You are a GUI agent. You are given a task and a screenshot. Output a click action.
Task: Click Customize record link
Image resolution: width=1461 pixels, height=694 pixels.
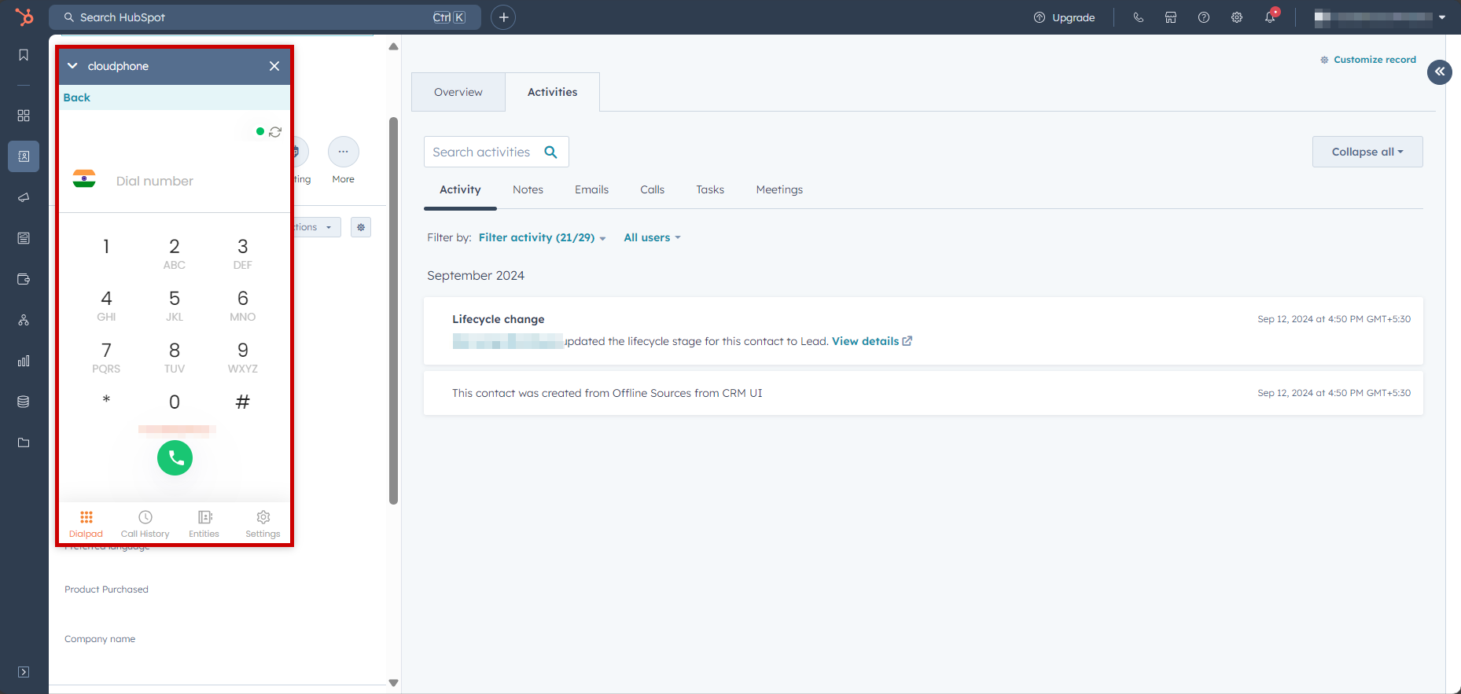tap(1368, 60)
